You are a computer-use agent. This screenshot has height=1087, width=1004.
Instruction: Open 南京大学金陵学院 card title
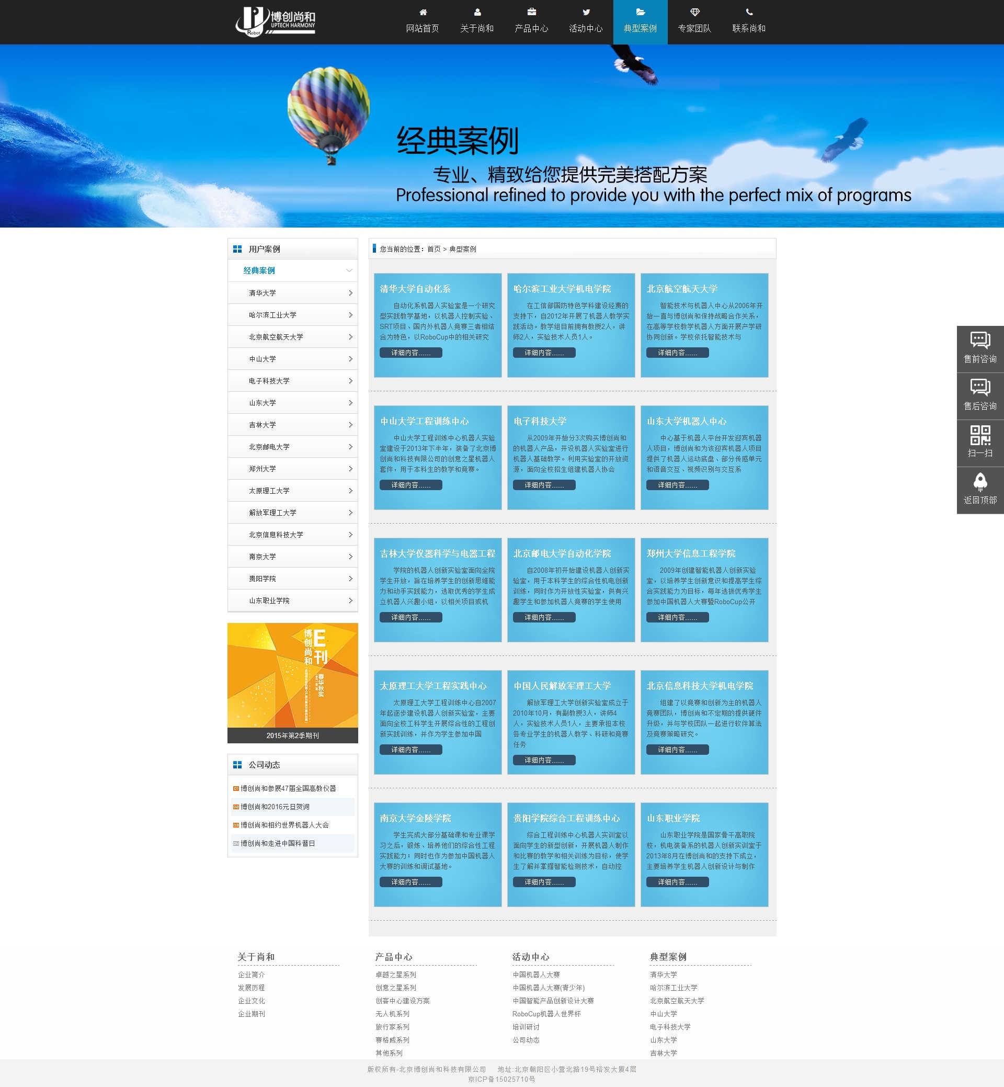tap(416, 819)
